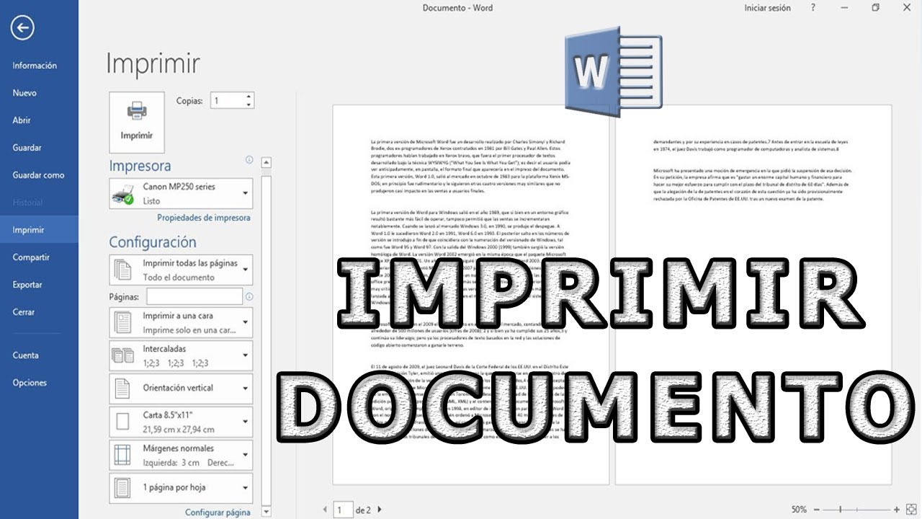922x519 pixels.
Task: Click the first preview page thumbnail
Action: 470,295
